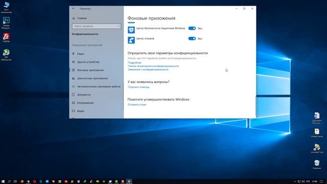
Task: Click the Windows Defender Security Center shield icon
Action: (x=131, y=30)
